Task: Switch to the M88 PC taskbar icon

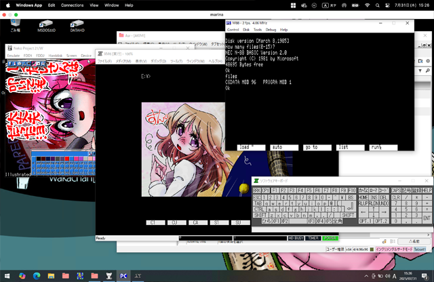Action: click(123, 276)
